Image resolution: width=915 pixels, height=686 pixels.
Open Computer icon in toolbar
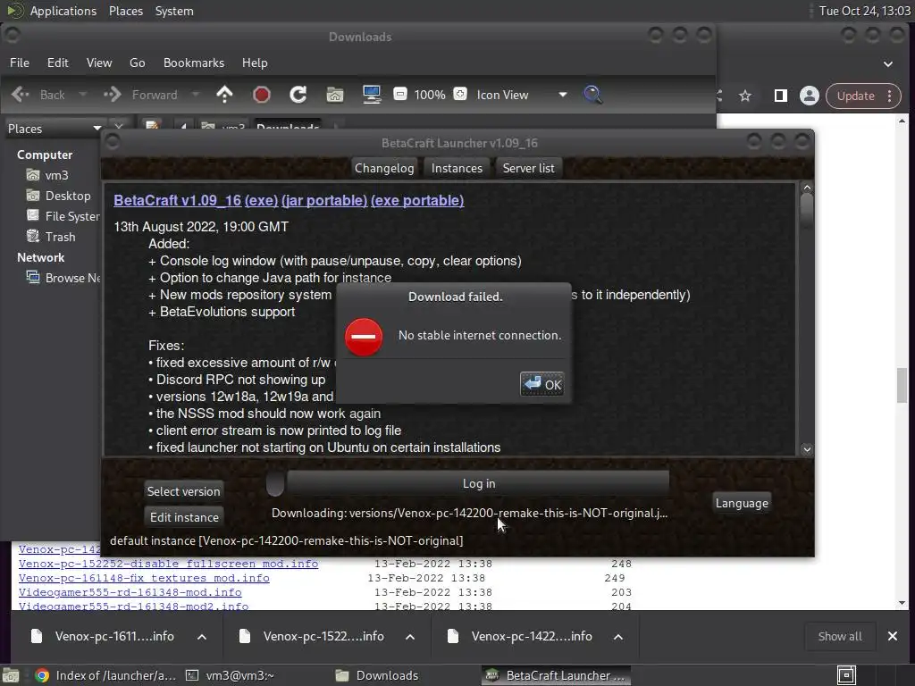point(372,95)
